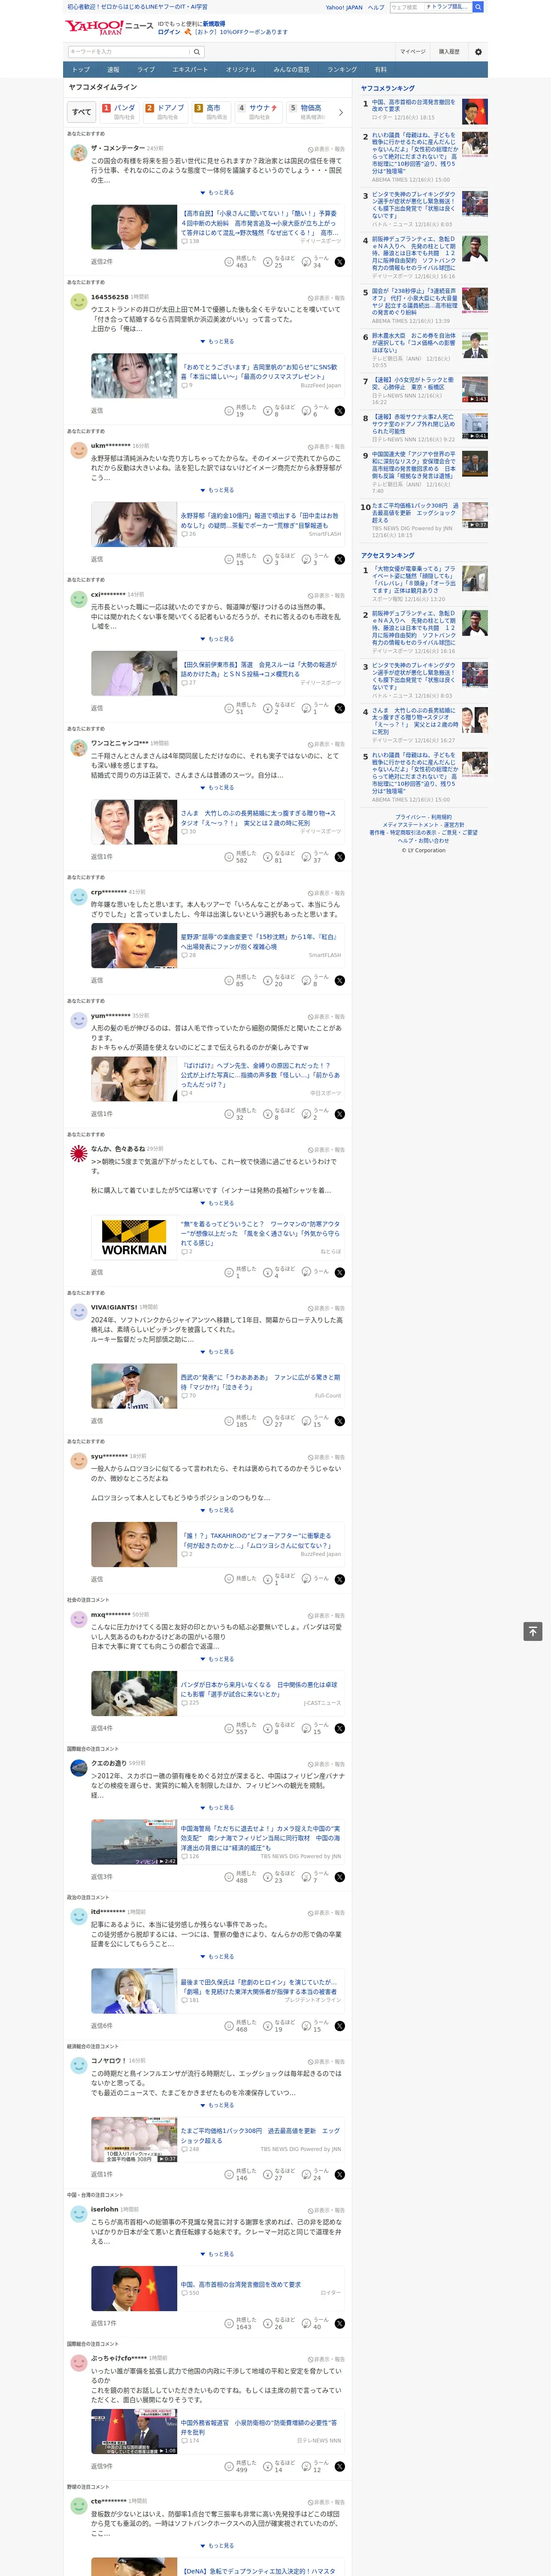Image resolution: width=551 pixels, height=2576 pixels.
Task: Share ザ・コメンテーター comment on X
Action: (x=340, y=262)
